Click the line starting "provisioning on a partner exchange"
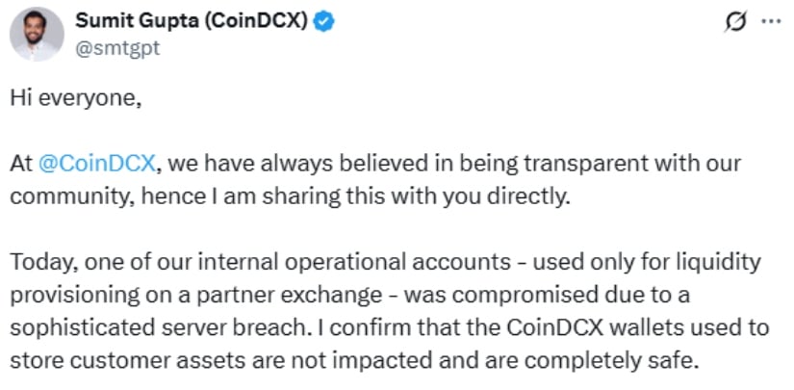This screenshot has width=794, height=390. (x=349, y=296)
